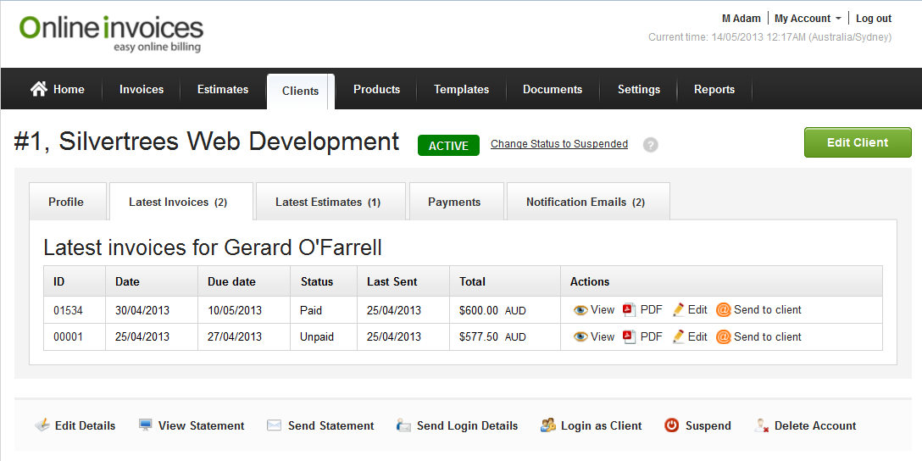Image resolution: width=922 pixels, height=461 pixels.
Task: Switch to the Notification Emails tab
Action: pos(586,202)
